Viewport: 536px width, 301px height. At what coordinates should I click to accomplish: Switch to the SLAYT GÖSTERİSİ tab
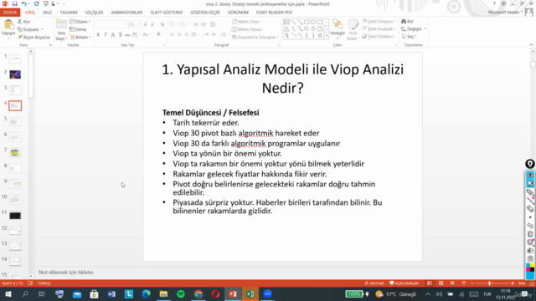pos(167,13)
